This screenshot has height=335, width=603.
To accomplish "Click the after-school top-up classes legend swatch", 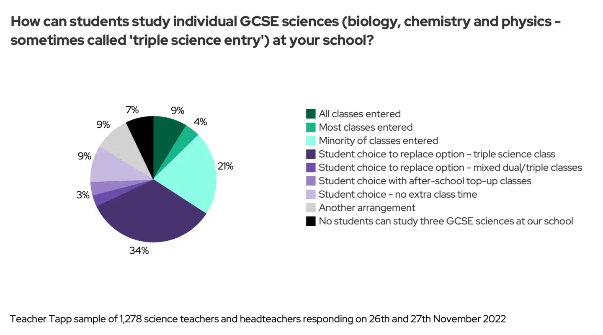I will pos(311,181).
